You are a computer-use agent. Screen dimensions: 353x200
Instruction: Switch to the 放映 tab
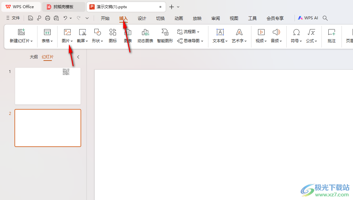click(x=197, y=18)
